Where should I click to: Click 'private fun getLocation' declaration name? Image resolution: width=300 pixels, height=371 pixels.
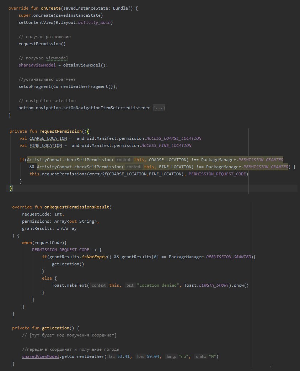pyautogui.click(x=55, y=328)
